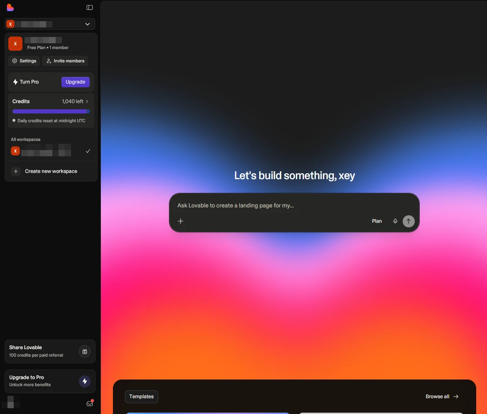The image size is (487, 414).
Task: Collapse the sidebar with the panel icon
Action: click(x=90, y=7)
